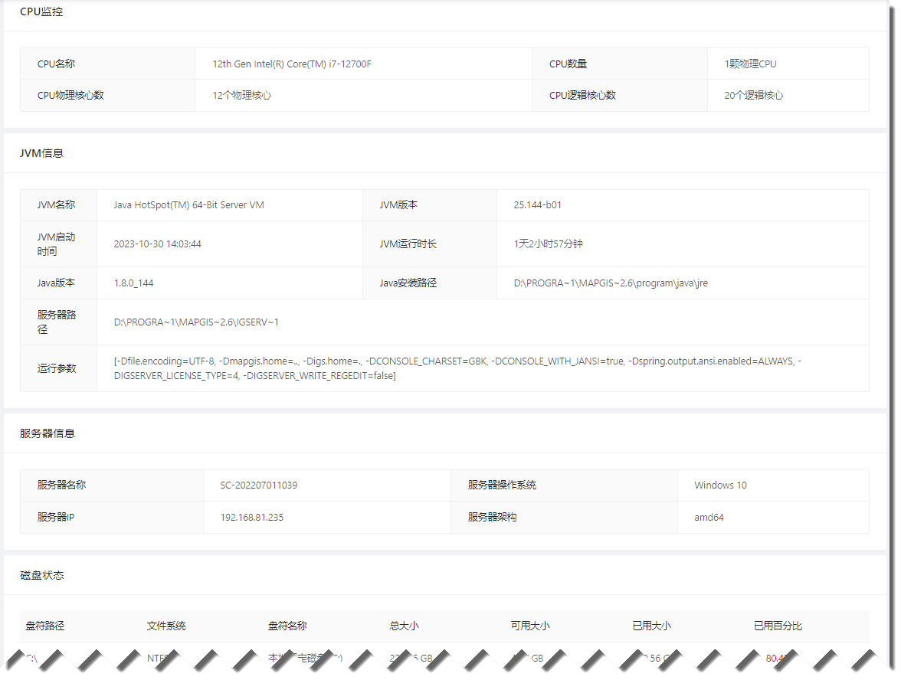Click the 20个逻辑核心 value

(753, 96)
